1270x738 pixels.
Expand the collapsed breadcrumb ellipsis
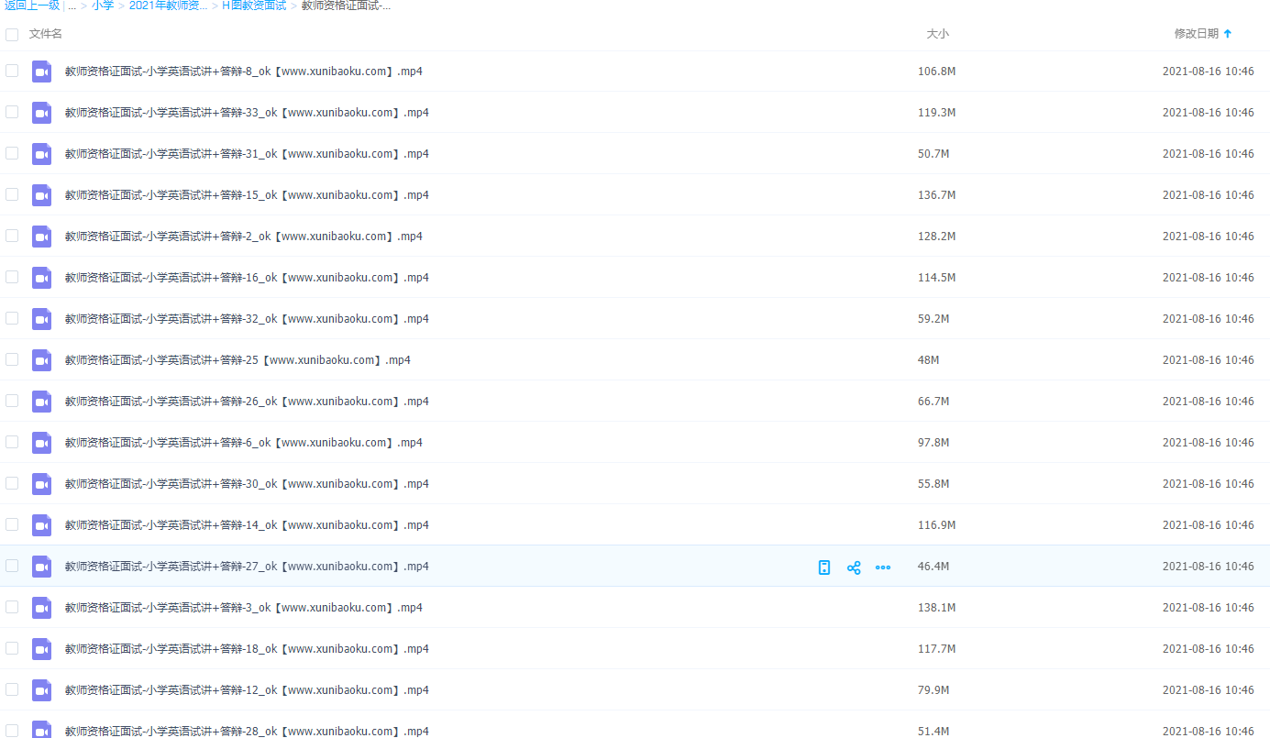72,6
